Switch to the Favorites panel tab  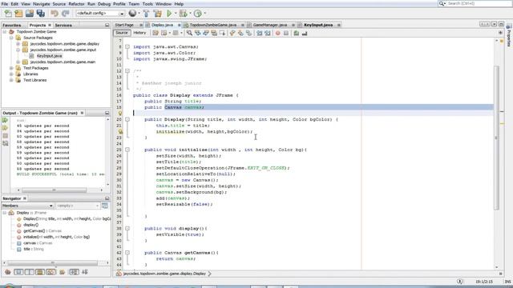pyautogui.click(x=12, y=25)
